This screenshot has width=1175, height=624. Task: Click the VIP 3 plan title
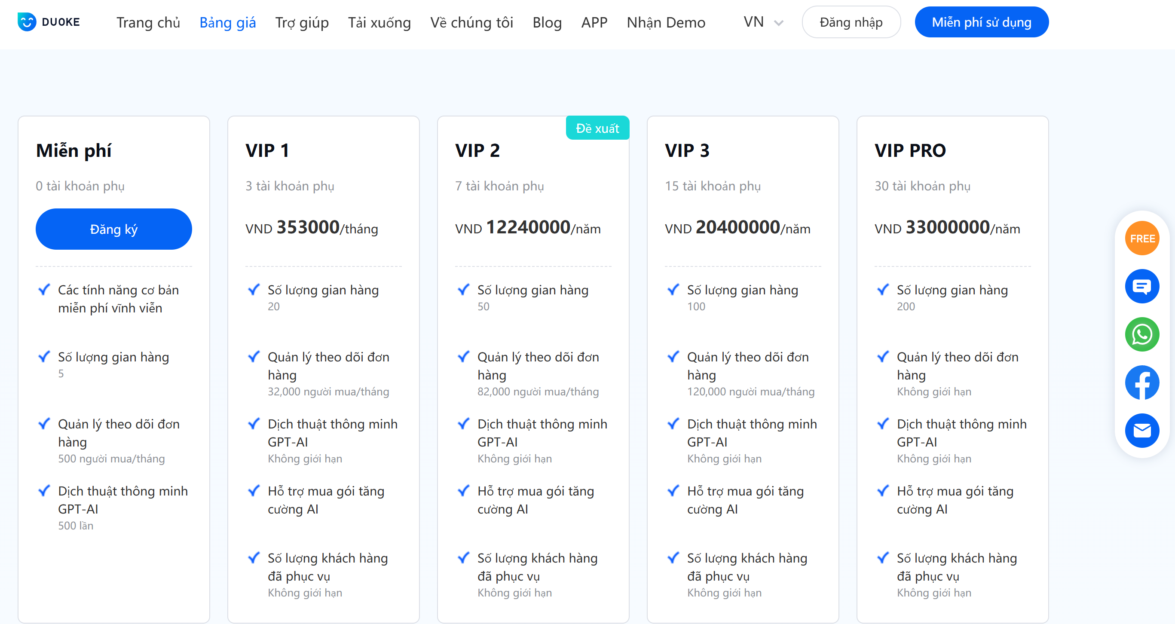[x=687, y=150]
